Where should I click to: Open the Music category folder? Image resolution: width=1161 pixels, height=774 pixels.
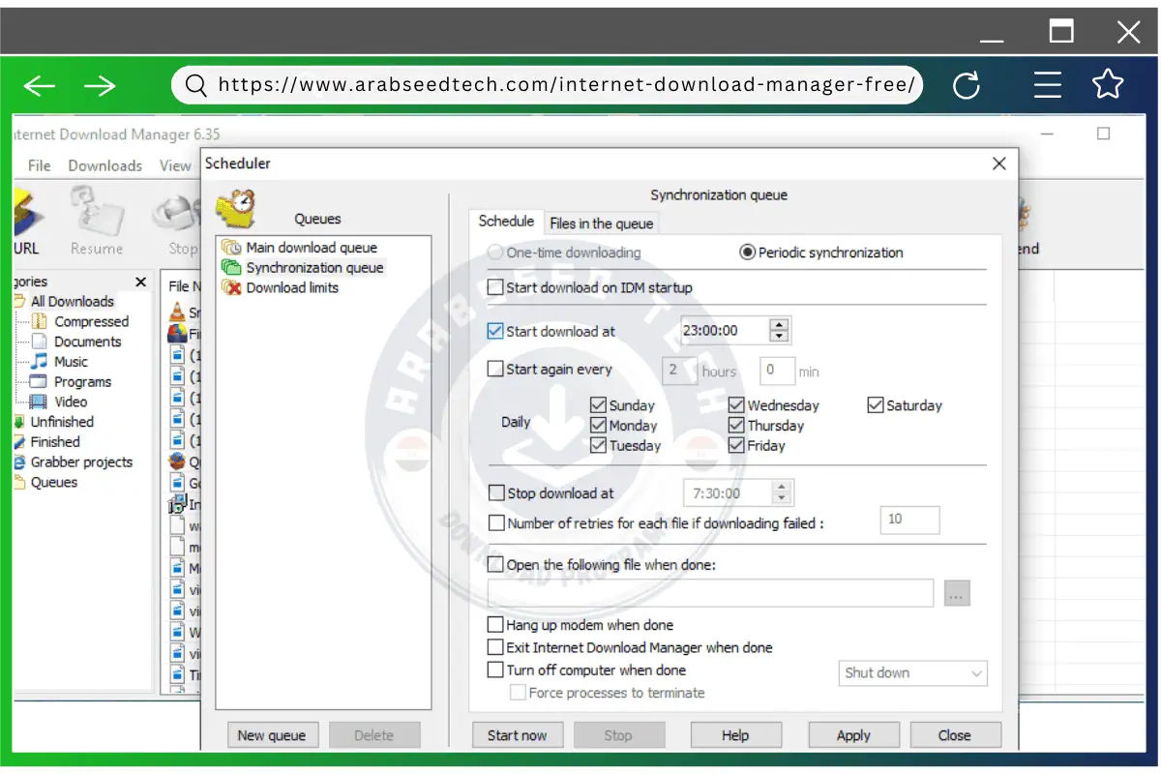pos(71,362)
